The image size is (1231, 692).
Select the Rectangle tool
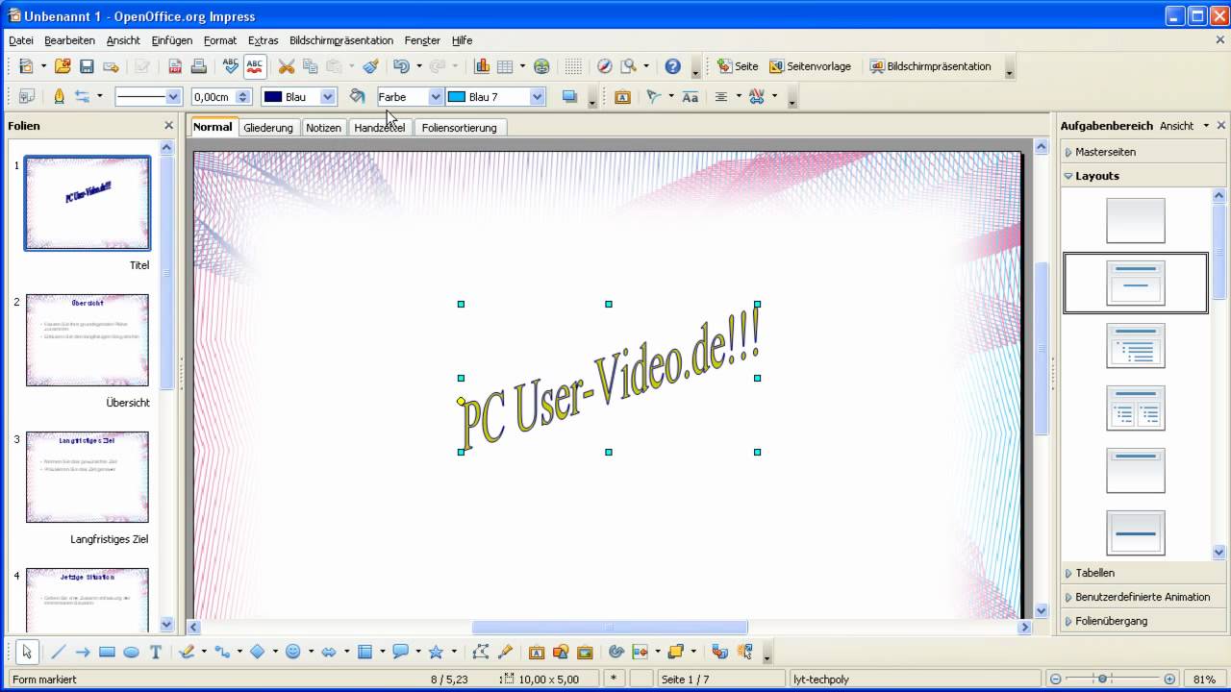pyautogui.click(x=107, y=652)
